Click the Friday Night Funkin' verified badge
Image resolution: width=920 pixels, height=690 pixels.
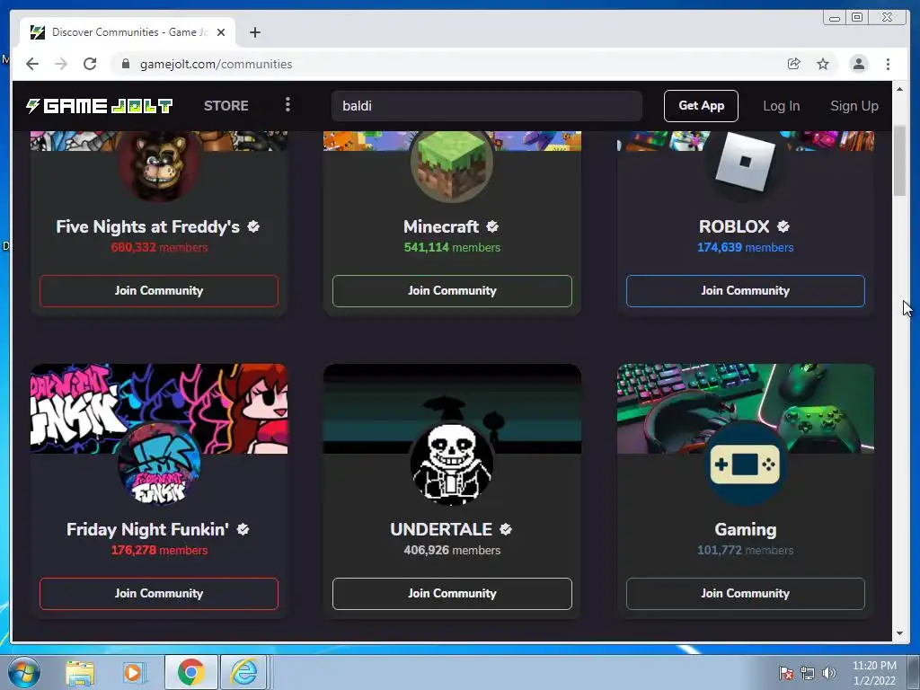pyautogui.click(x=243, y=529)
